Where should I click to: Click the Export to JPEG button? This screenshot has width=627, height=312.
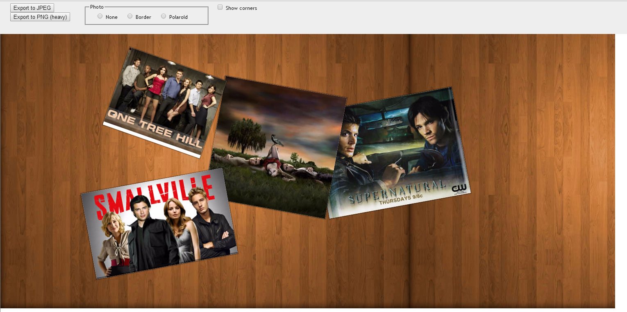coord(32,8)
